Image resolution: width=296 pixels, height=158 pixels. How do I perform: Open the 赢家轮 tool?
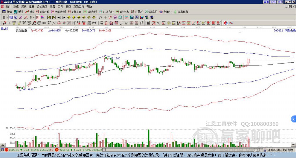(x=151, y=12)
